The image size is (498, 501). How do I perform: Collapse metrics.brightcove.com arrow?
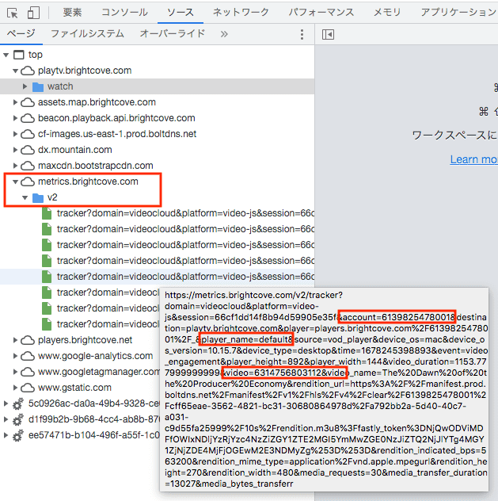15,182
